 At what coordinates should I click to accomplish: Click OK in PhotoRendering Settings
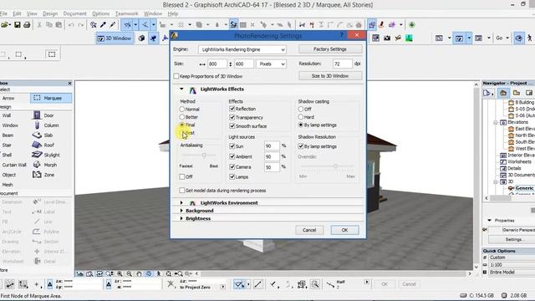tap(344, 230)
